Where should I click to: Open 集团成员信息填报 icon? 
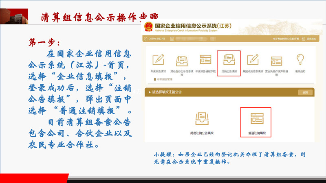(253, 60)
